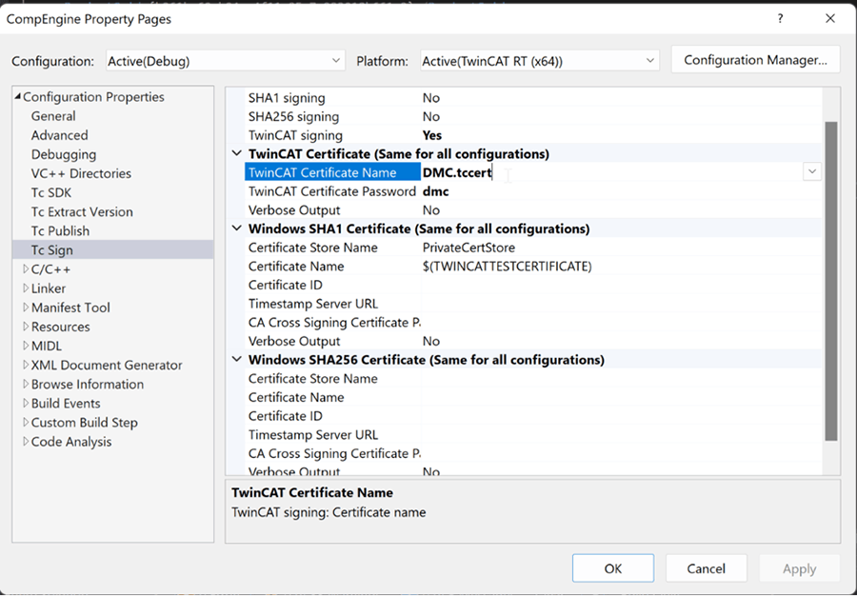Select the Debugging tree item

coord(64,154)
